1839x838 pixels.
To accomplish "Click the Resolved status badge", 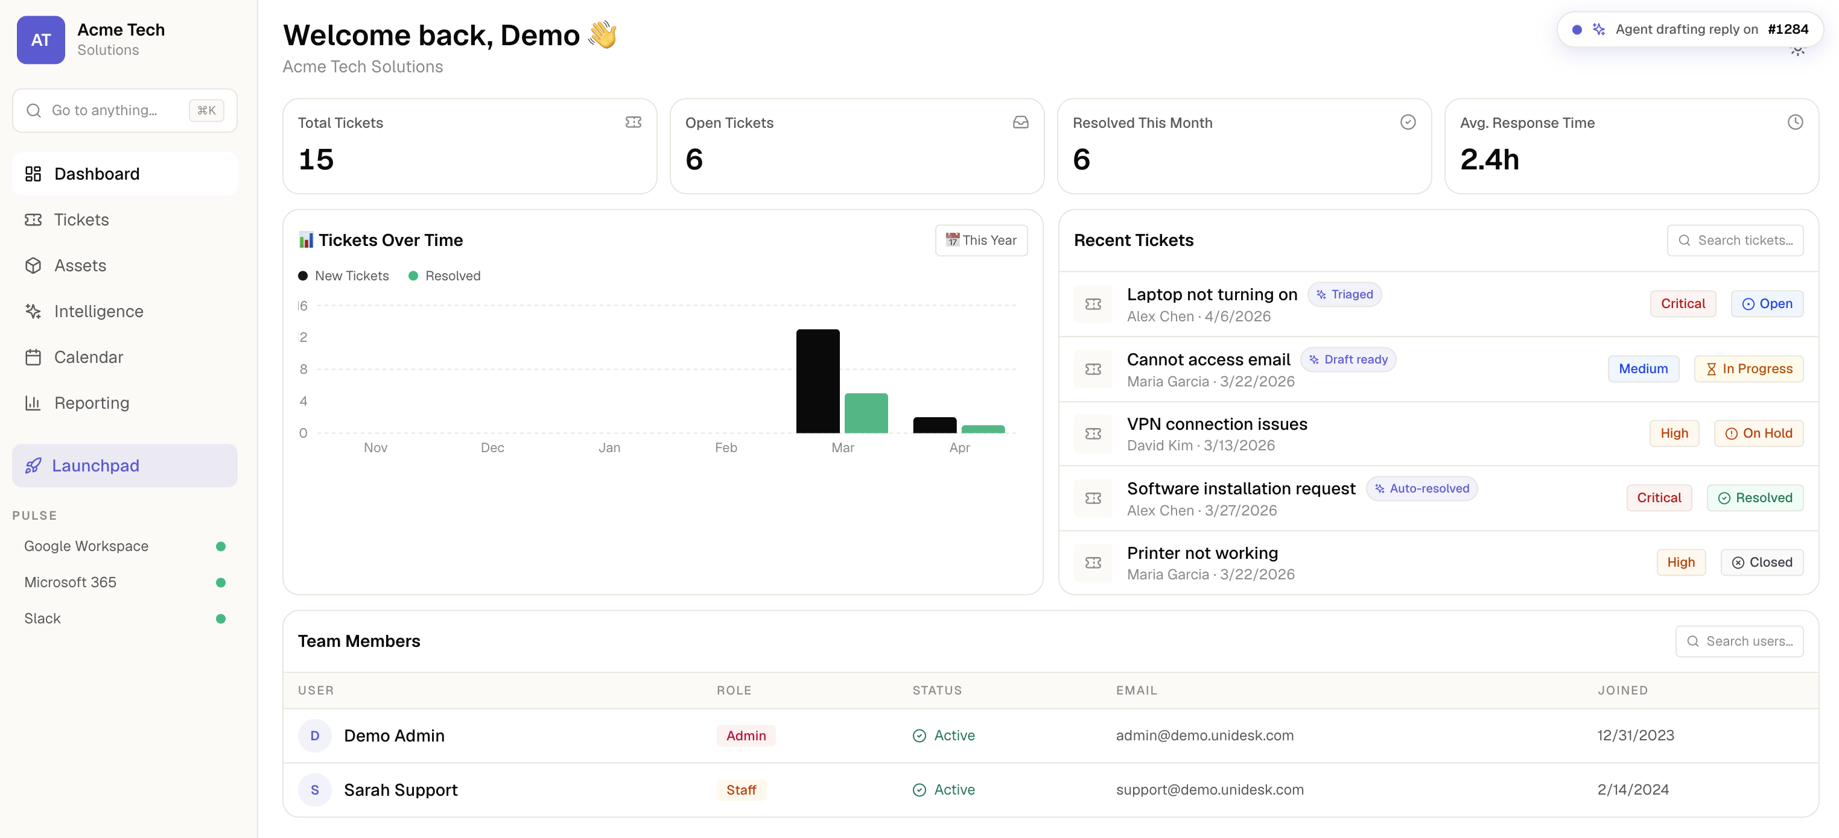I will pyautogui.click(x=1755, y=498).
